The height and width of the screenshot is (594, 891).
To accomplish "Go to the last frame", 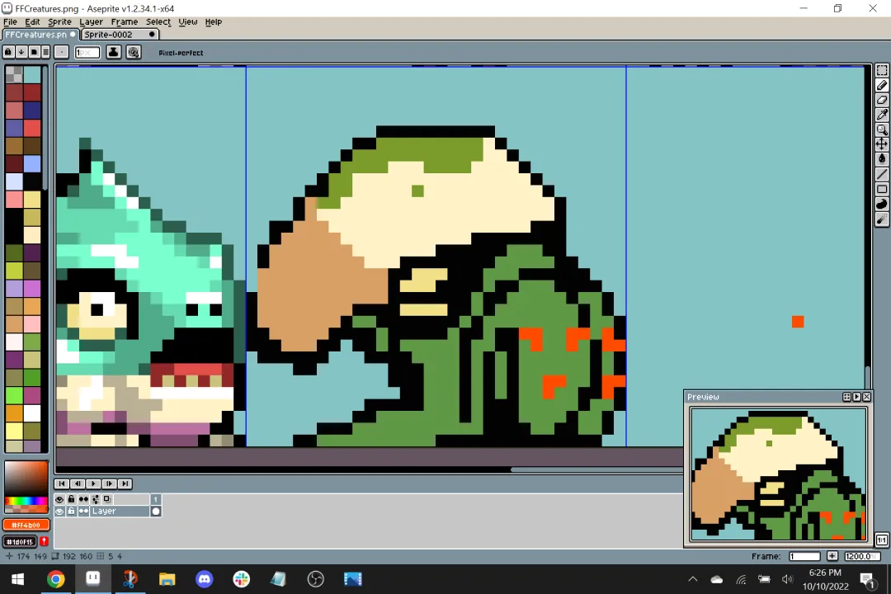I will (125, 483).
